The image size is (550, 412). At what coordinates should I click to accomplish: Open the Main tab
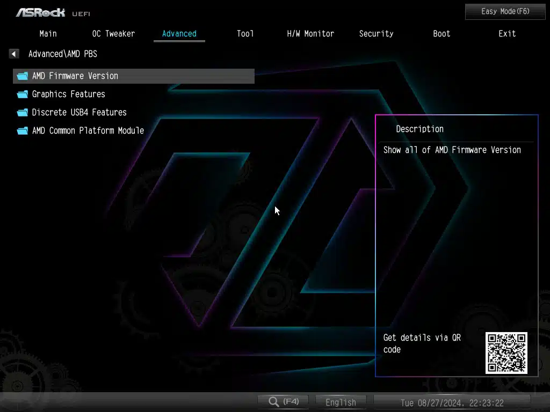48,33
